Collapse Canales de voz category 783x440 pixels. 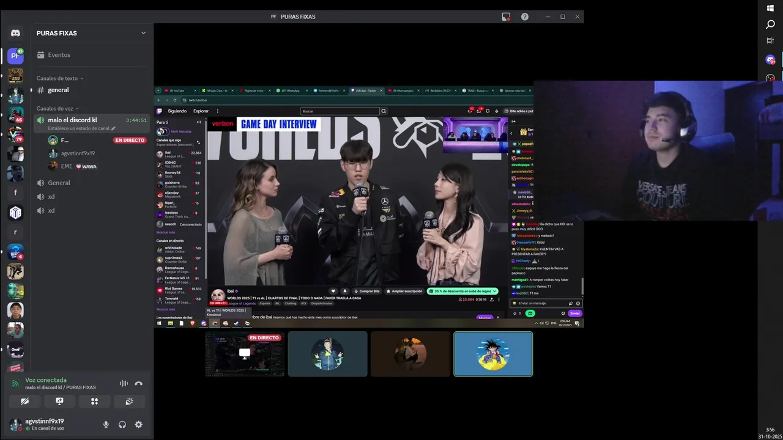tap(58, 108)
